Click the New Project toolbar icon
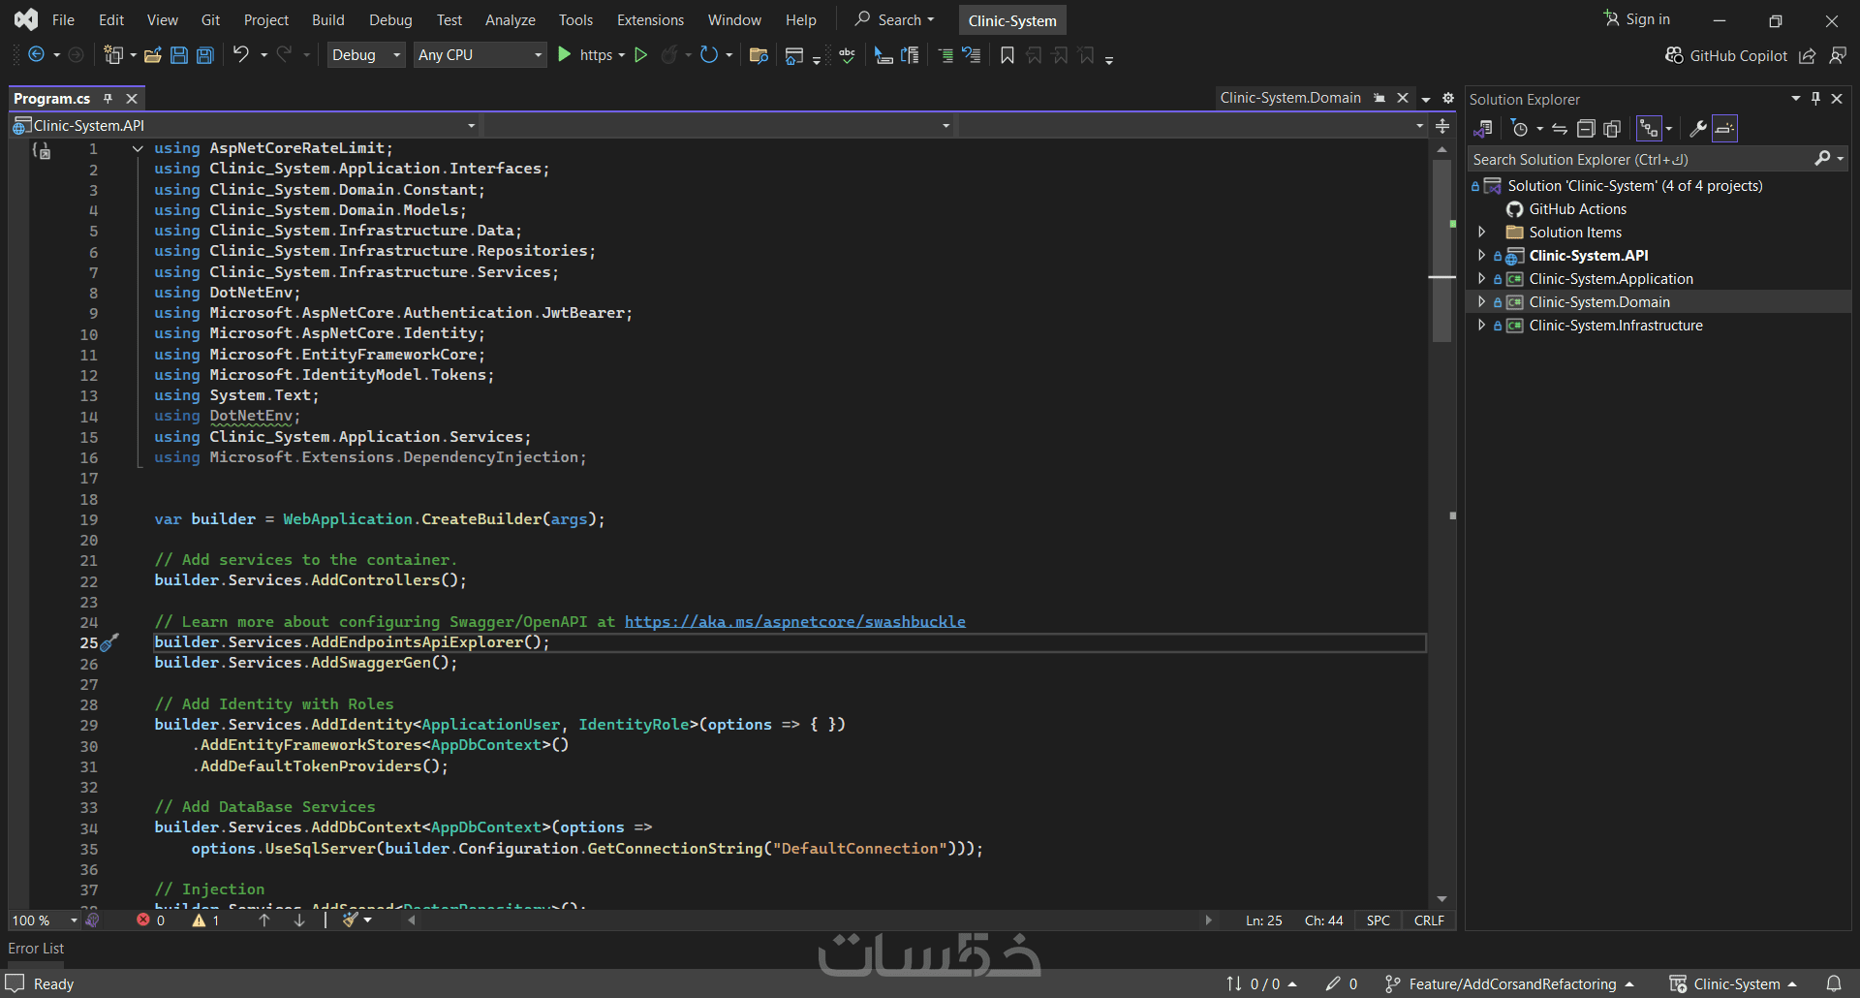Image resolution: width=1860 pixels, height=998 pixels. pos(114,55)
